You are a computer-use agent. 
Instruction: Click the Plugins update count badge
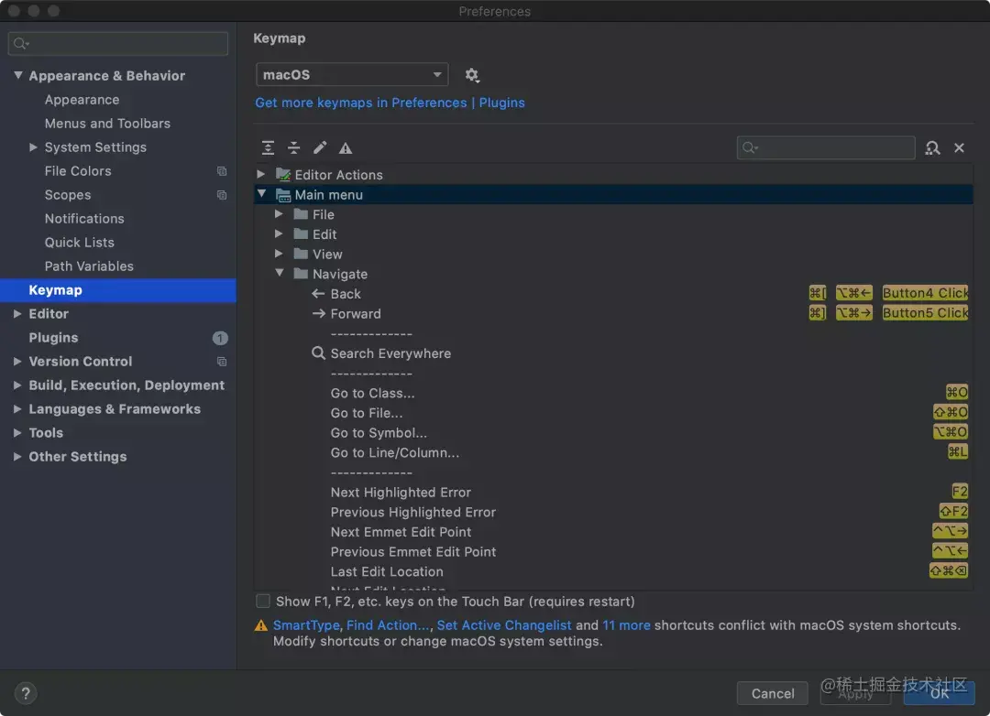pos(220,338)
